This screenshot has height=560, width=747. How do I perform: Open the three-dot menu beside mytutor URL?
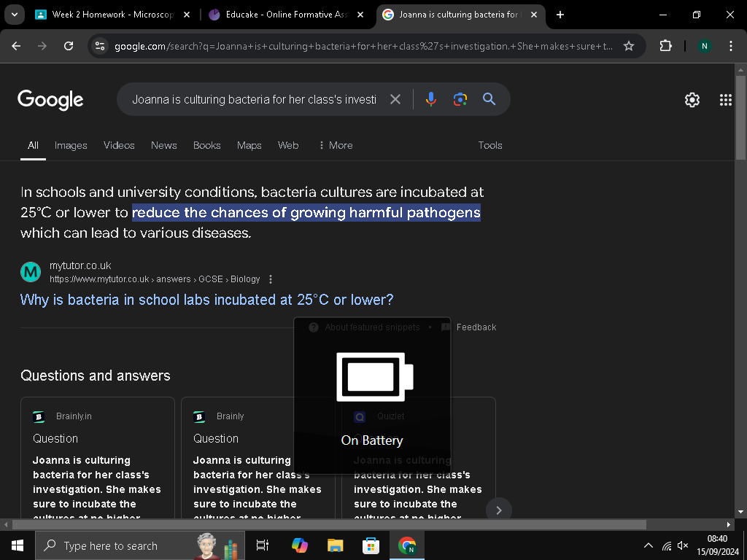tap(271, 279)
